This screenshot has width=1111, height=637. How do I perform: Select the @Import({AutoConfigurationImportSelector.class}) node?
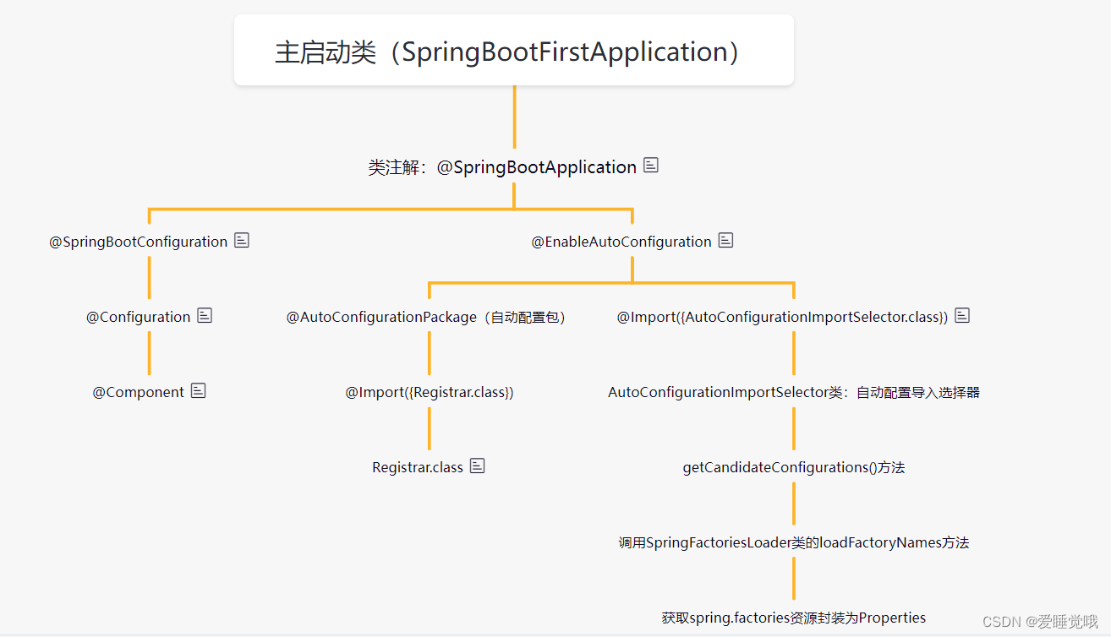point(782,317)
